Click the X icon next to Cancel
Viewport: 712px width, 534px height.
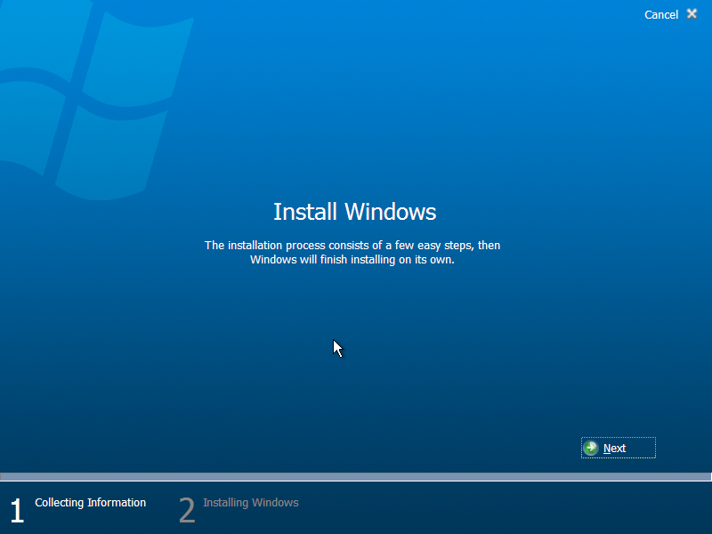pos(692,14)
